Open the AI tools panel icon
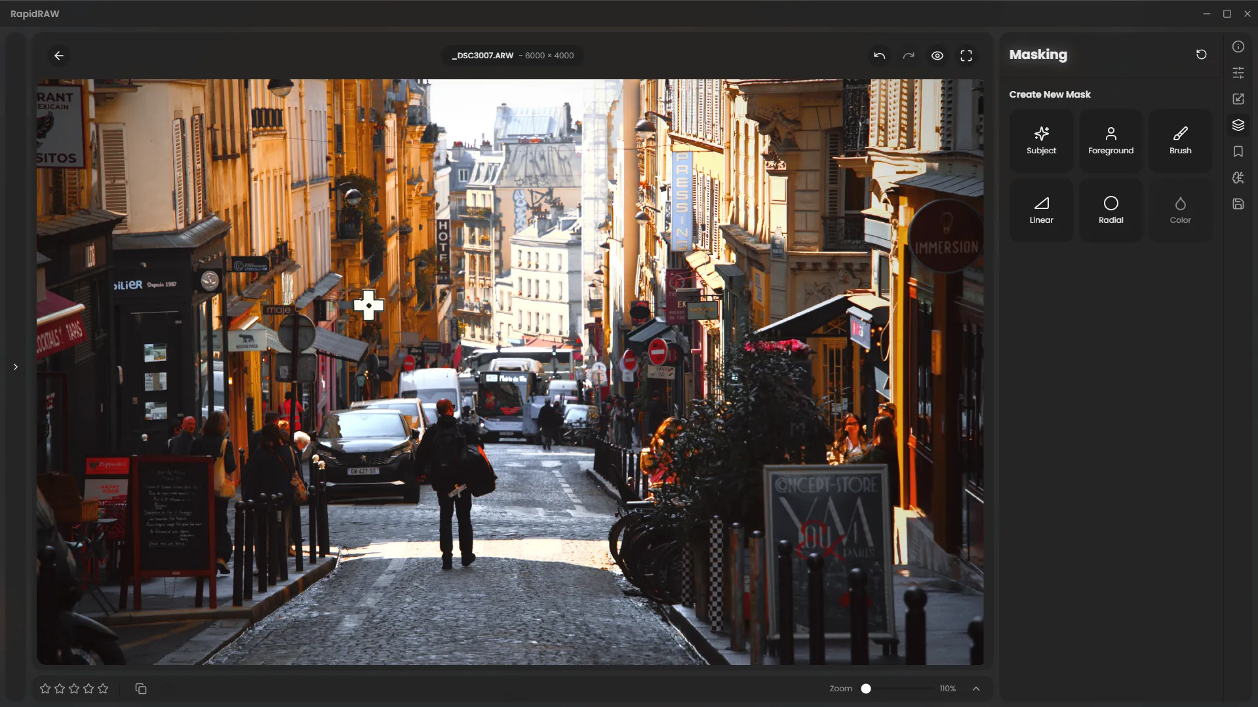 (1238, 178)
